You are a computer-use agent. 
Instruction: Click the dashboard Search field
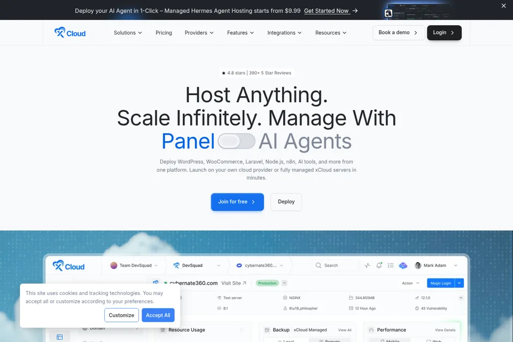point(335,266)
